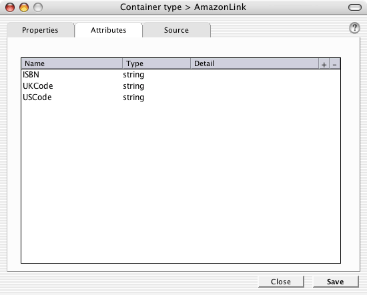The width and height of the screenshot is (367, 295).
Task: Save the container type changes
Action: click(336, 282)
